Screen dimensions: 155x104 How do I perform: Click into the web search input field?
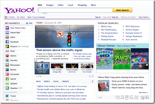pyautogui.click(x=75, y=10)
